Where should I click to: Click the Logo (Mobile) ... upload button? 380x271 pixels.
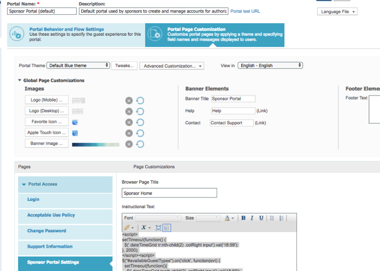[x=47, y=100]
